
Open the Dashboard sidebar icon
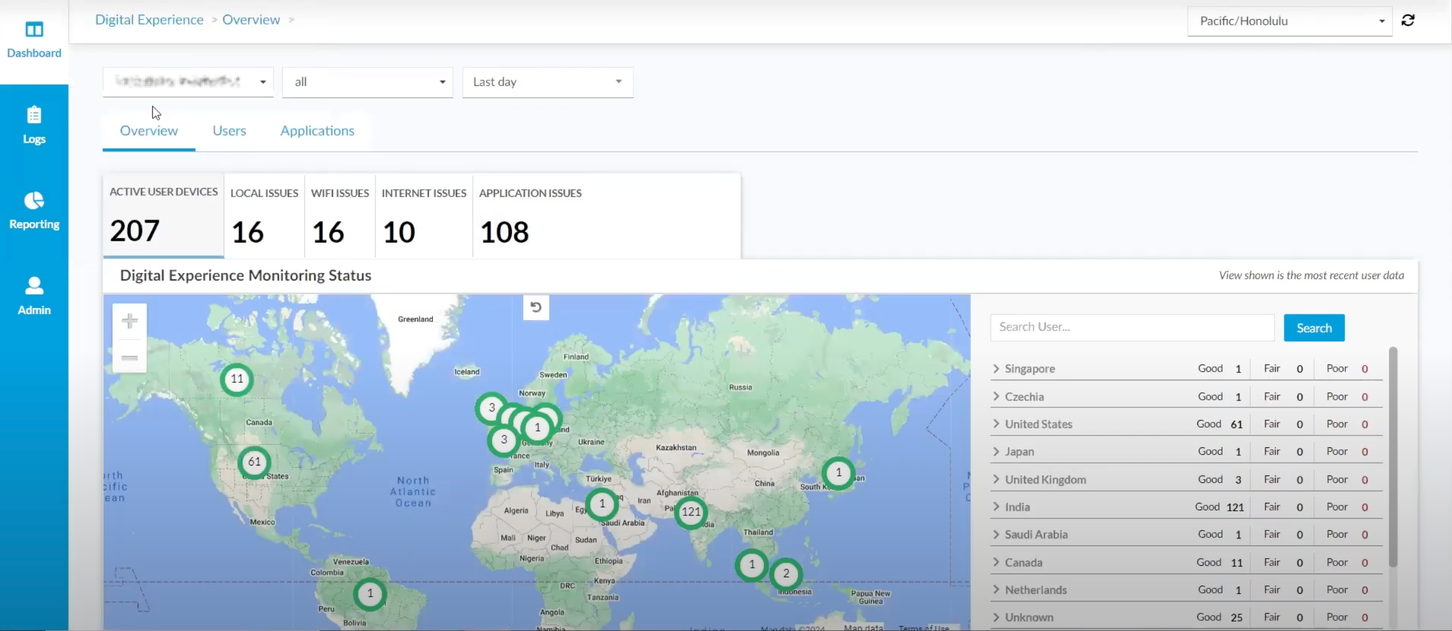click(34, 29)
